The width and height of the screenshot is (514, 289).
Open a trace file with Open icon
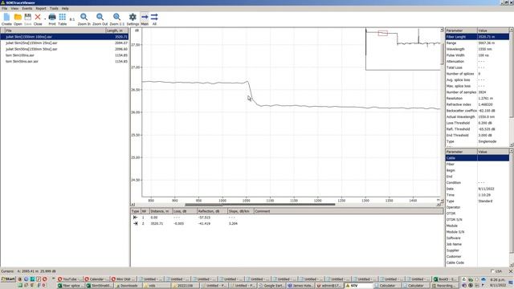coord(18,19)
